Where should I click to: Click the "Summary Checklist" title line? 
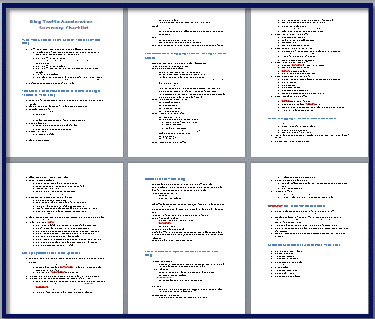pos(64,28)
